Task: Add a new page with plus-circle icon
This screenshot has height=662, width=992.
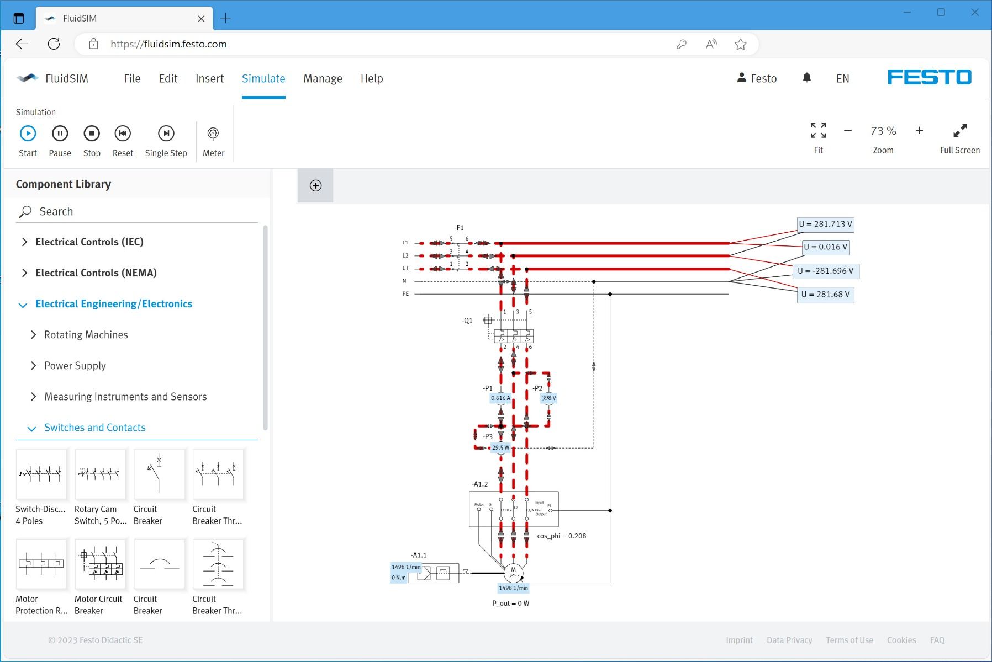Action: pos(315,185)
